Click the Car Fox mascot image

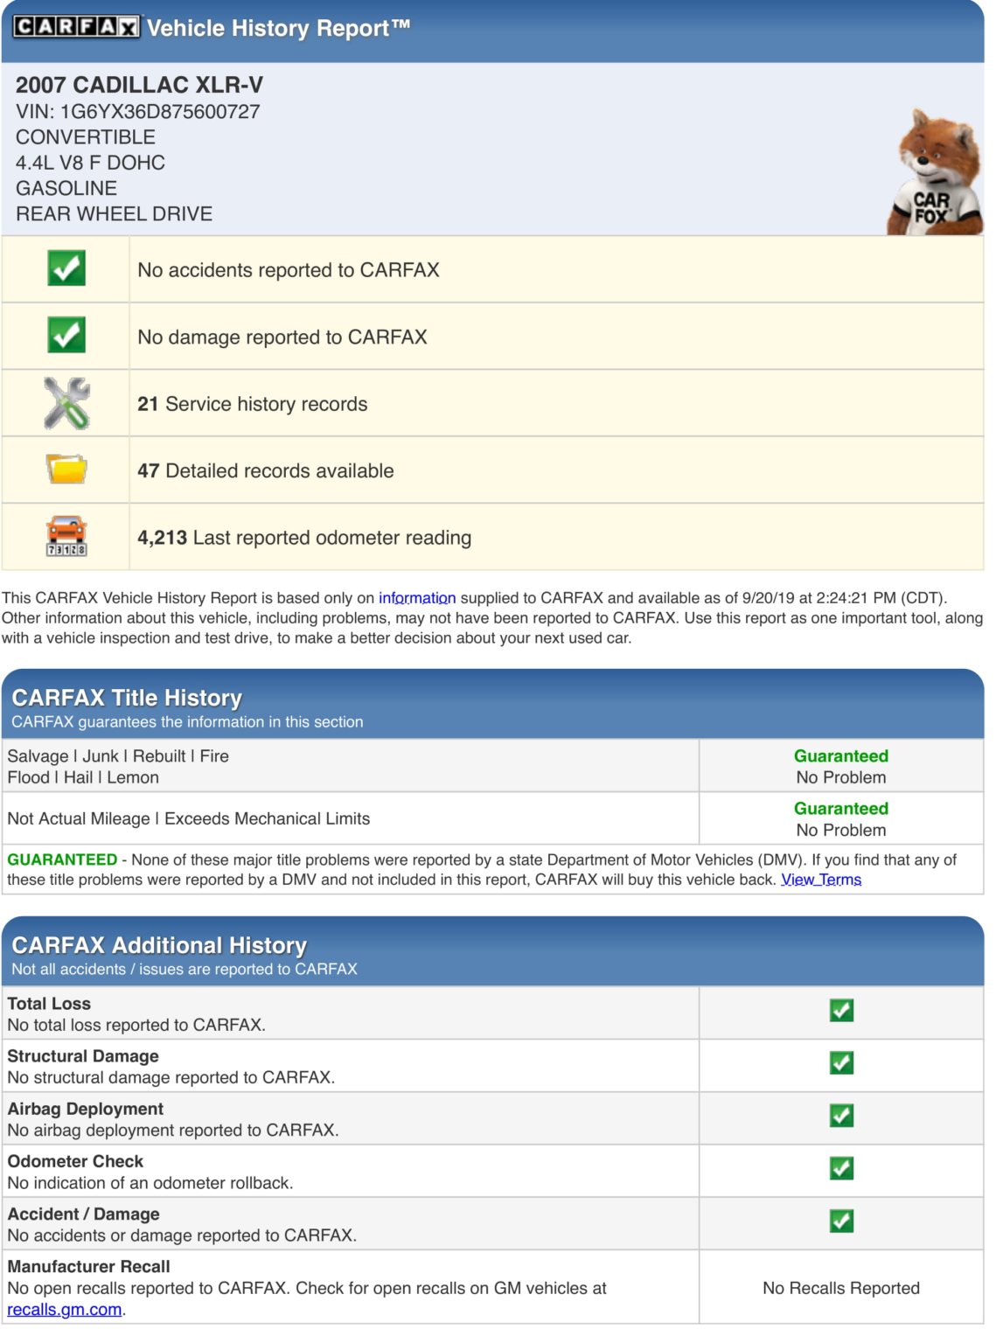pos(935,172)
